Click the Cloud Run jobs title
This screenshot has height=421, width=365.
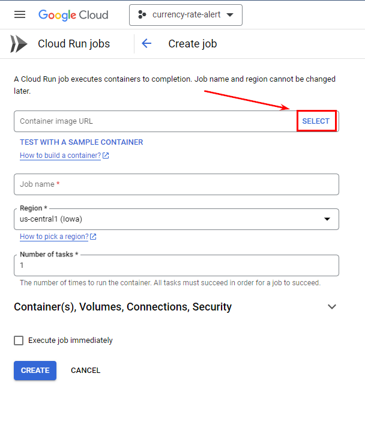74,44
